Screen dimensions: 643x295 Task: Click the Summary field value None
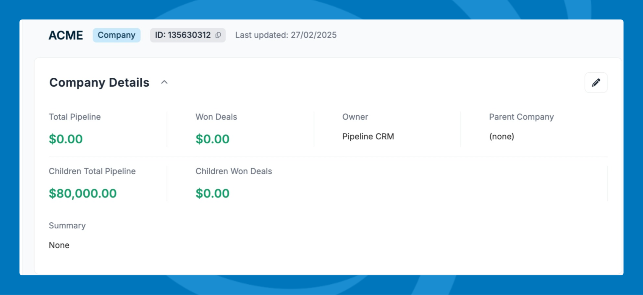click(x=59, y=245)
